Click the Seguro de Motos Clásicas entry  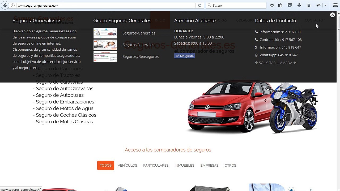[x=63, y=122]
